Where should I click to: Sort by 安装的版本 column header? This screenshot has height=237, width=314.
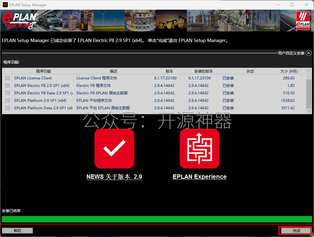pyautogui.click(x=203, y=71)
